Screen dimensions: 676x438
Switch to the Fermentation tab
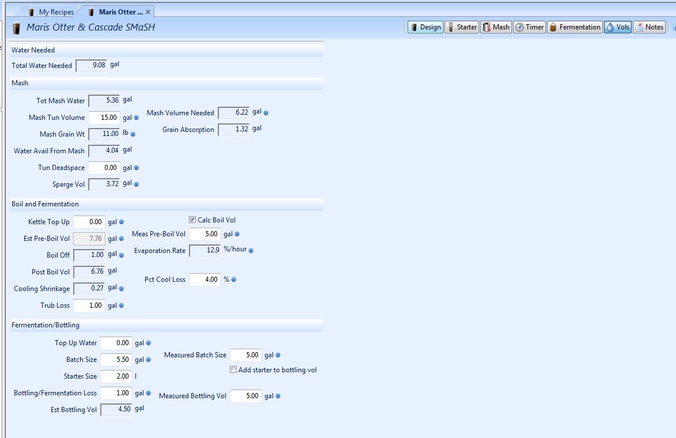click(575, 27)
